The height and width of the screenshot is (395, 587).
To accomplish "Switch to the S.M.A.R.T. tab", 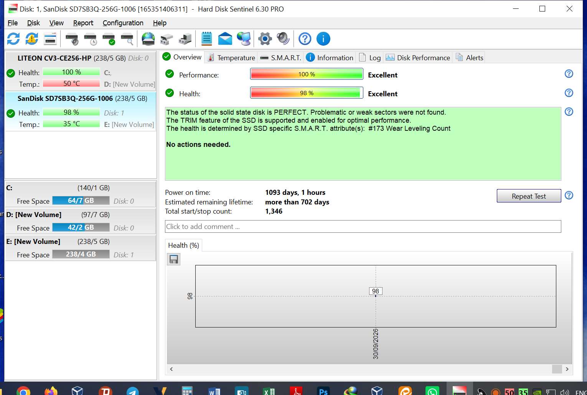I will coord(281,58).
